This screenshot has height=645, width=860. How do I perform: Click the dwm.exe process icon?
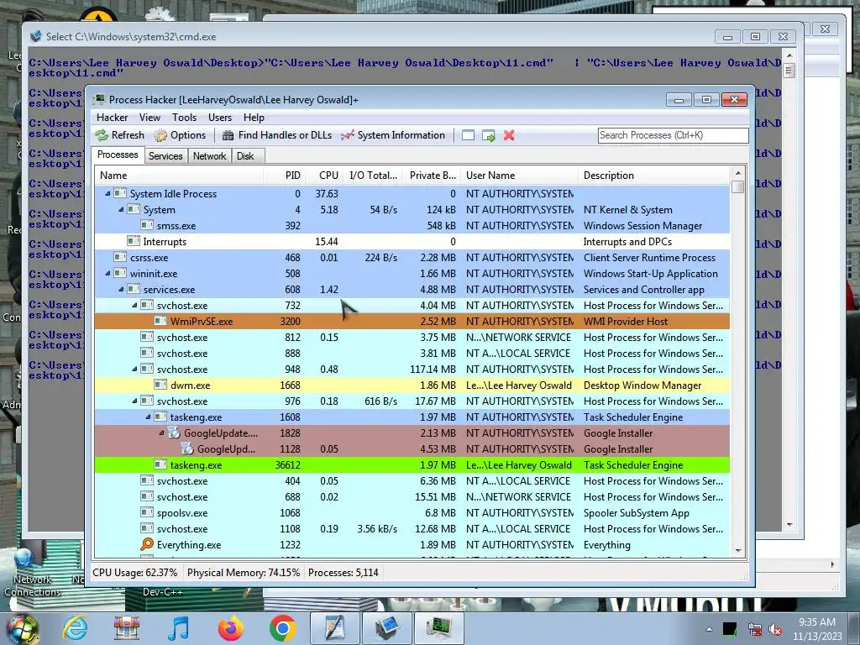[x=160, y=385]
